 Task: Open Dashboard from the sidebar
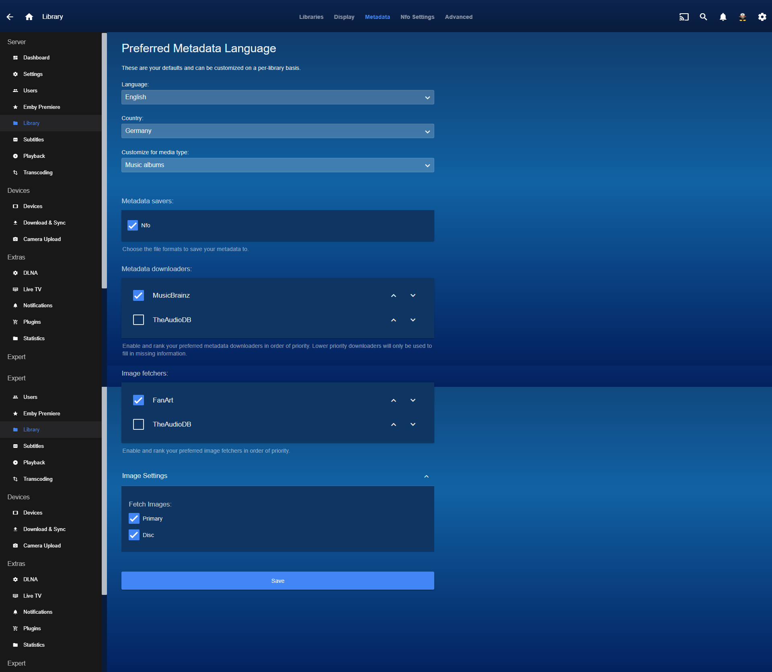pos(51,58)
